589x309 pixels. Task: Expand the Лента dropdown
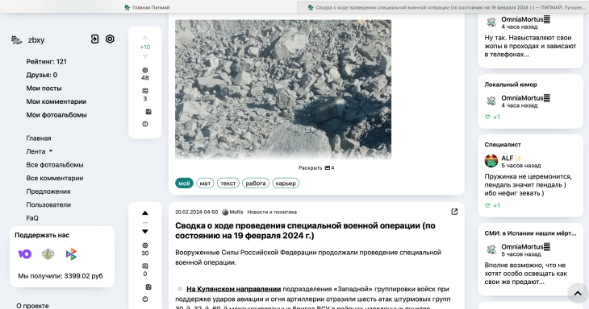tap(39, 151)
